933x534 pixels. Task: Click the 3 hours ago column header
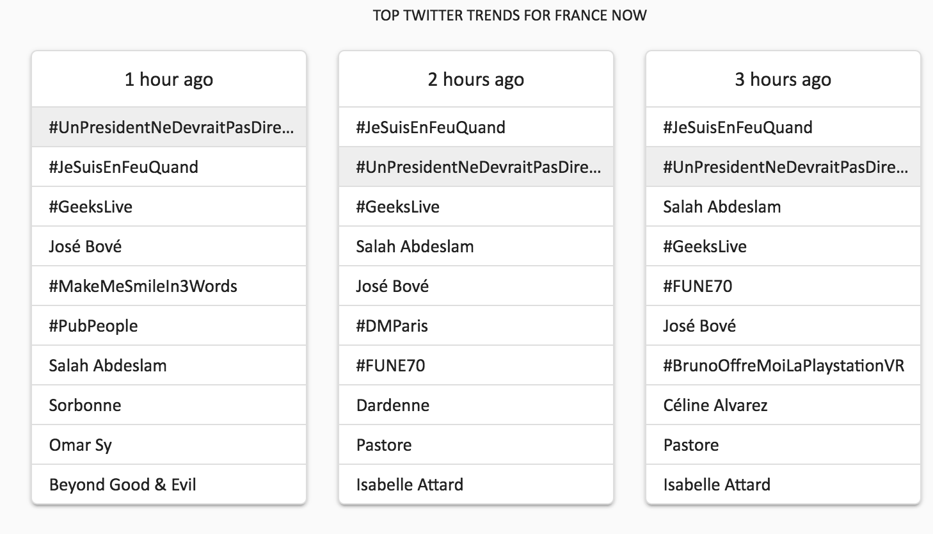click(x=783, y=79)
